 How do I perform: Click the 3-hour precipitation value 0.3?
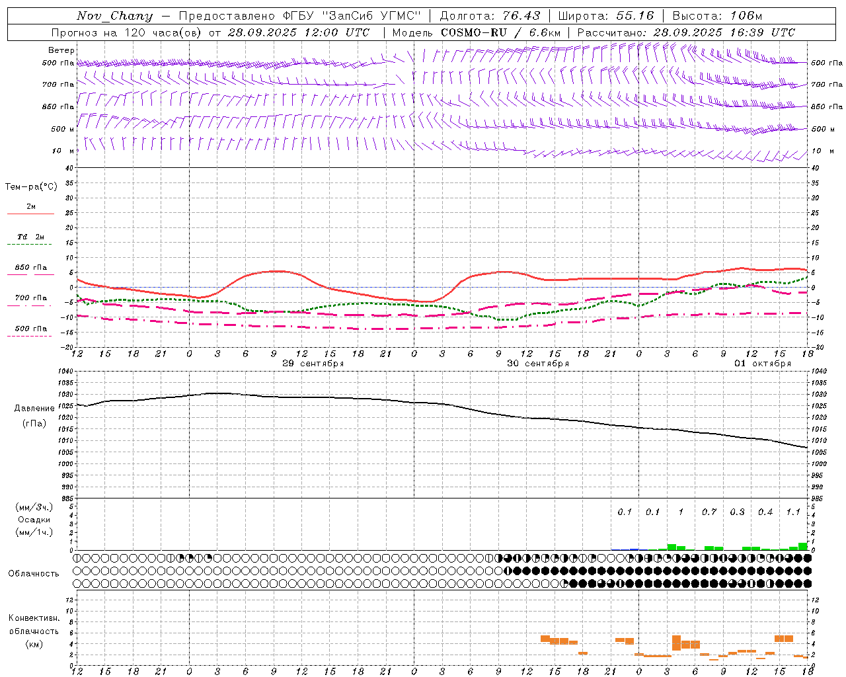[737, 512]
